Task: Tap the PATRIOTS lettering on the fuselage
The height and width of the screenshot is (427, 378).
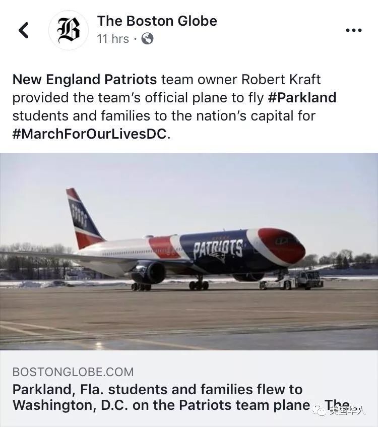Action: point(218,249)
